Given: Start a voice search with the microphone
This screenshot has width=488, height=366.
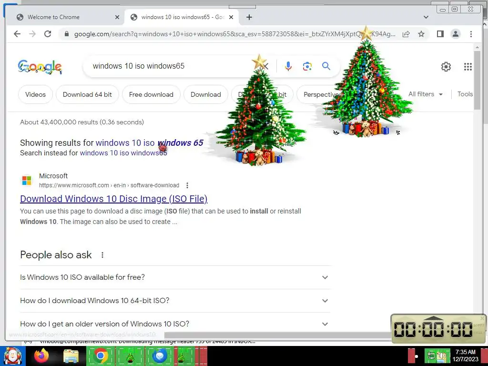Looking at the screenshot, I should [x=288, y=66].
